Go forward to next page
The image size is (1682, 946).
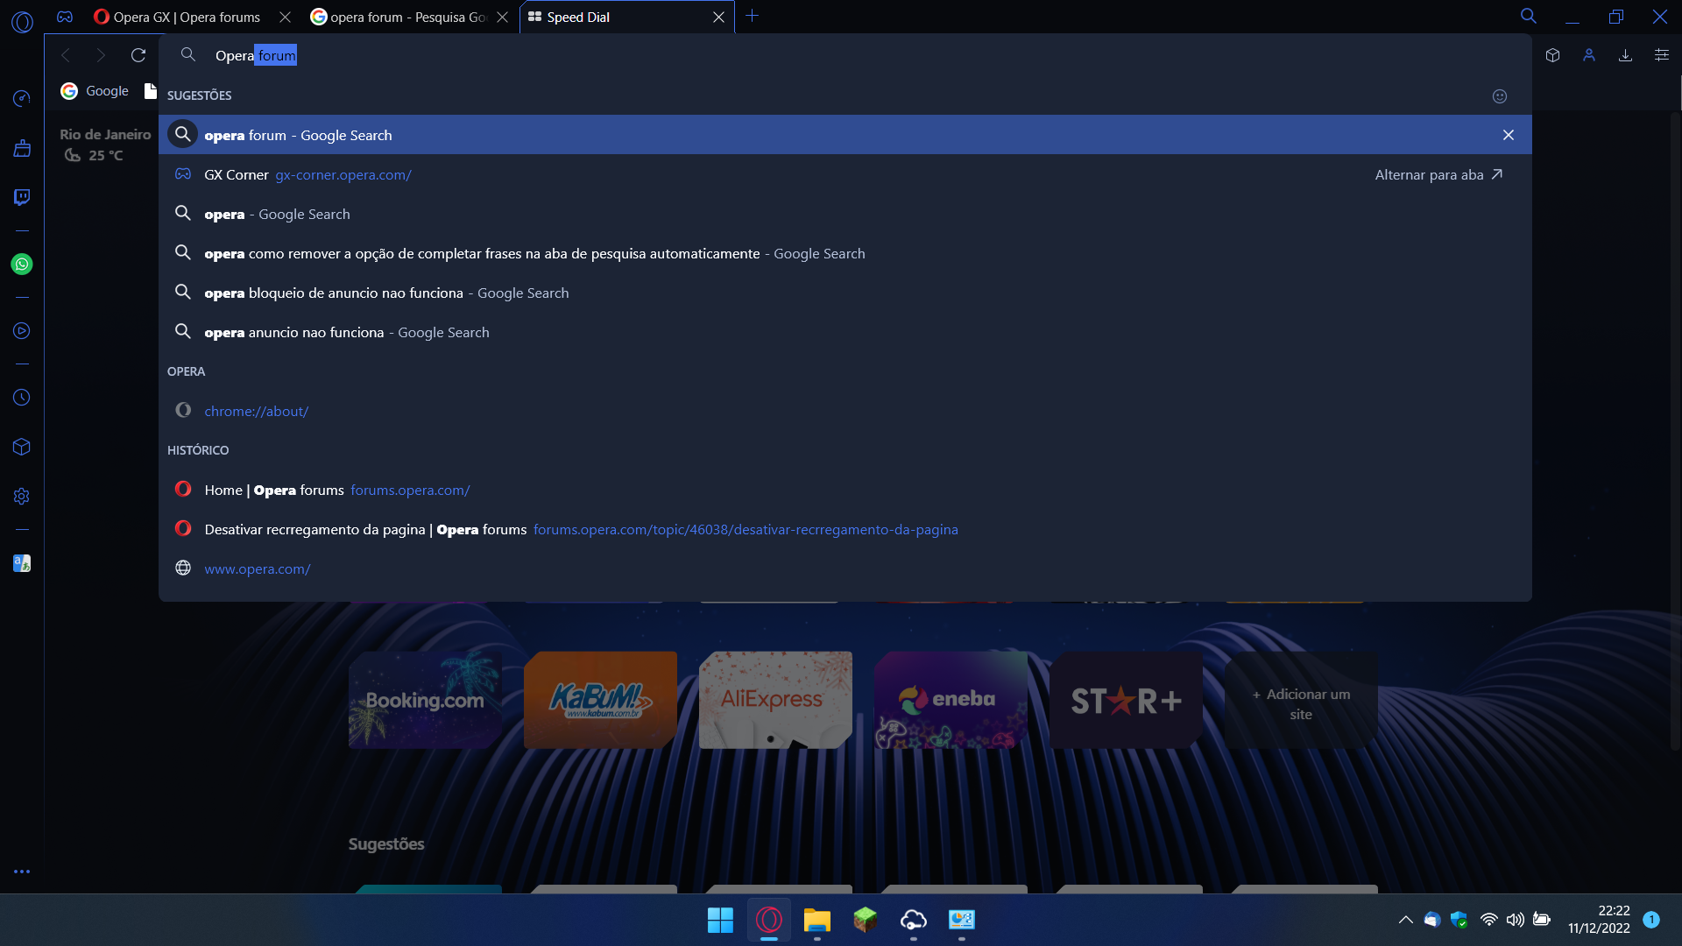pyautogui.click(x=102, y=55)
